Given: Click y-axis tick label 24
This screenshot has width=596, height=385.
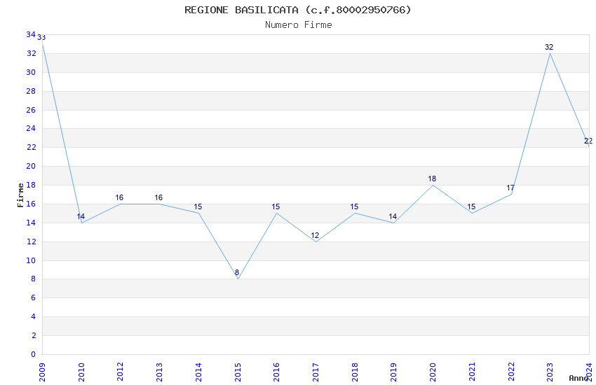Looking at the screenshot, I should coord(31,128).
